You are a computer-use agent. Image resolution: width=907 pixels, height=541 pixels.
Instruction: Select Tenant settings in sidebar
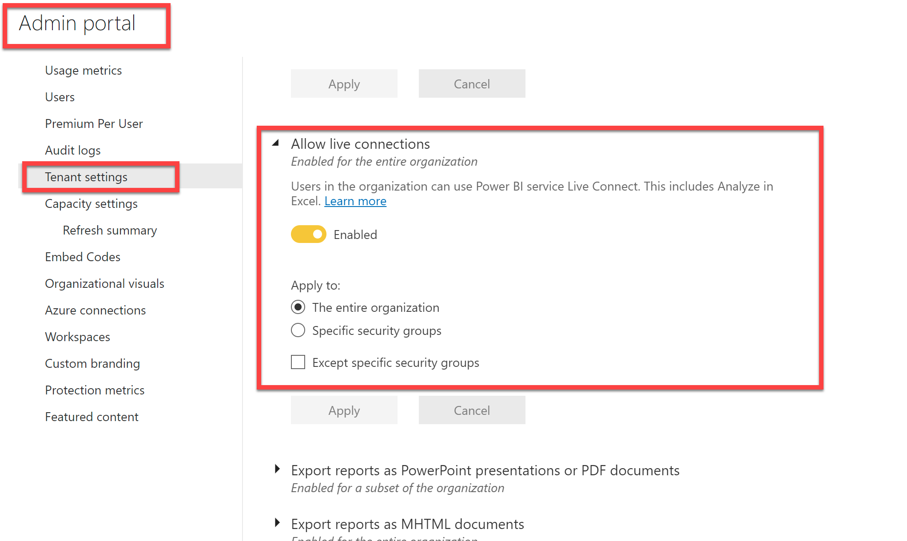click(x=86, y=177)
